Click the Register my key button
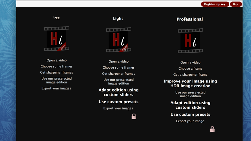This screenshot has width=251, height=141. [x=215, y=4]
